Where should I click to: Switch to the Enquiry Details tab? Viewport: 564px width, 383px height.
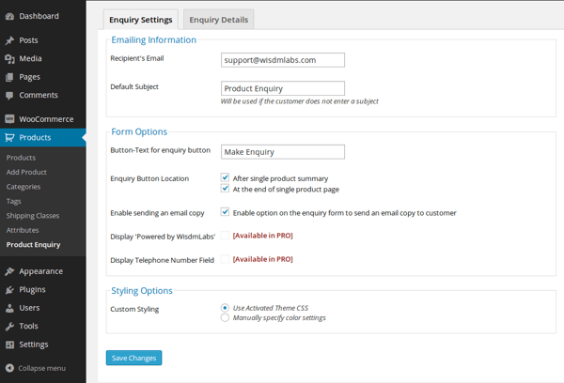coord(219,20)
